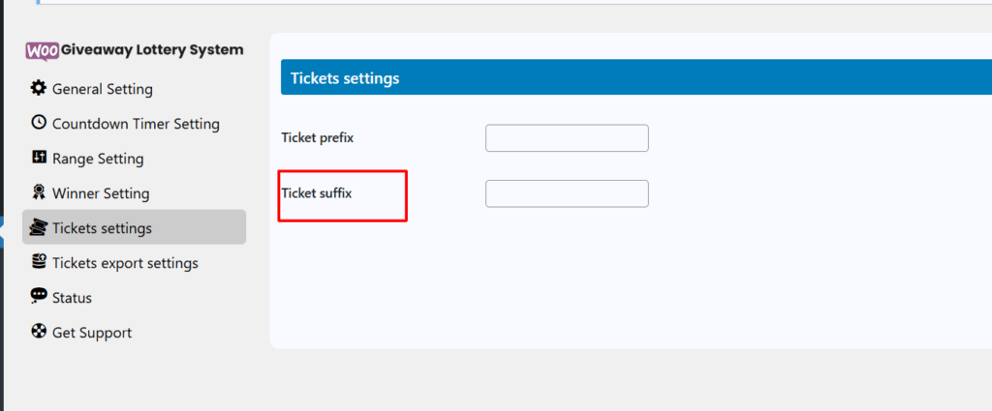Focus the Ticket prefix text field
This screenshot has width=992, height=411.
(567, 138)
